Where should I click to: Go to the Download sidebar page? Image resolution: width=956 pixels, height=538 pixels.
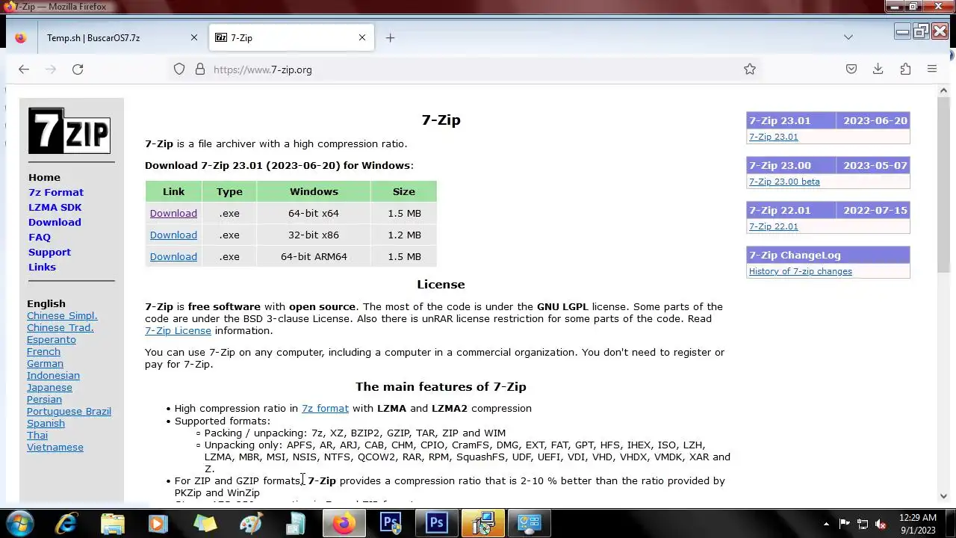(x=55, y=223)
